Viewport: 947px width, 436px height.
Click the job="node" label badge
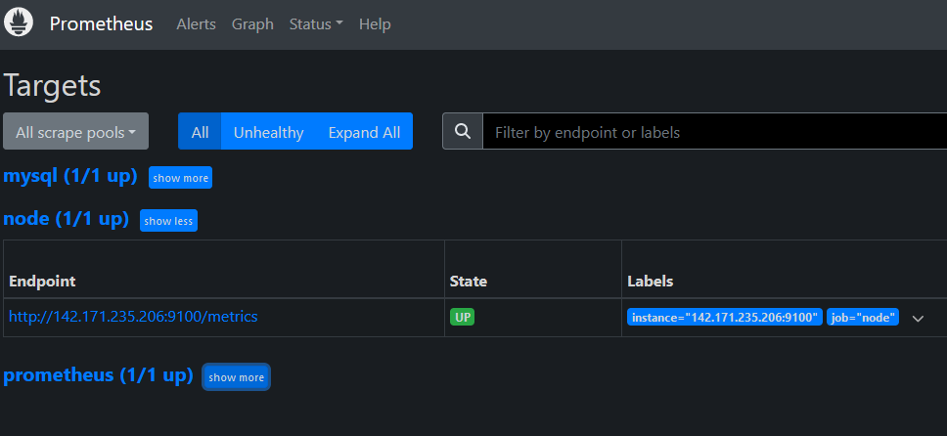coord(862,318)
